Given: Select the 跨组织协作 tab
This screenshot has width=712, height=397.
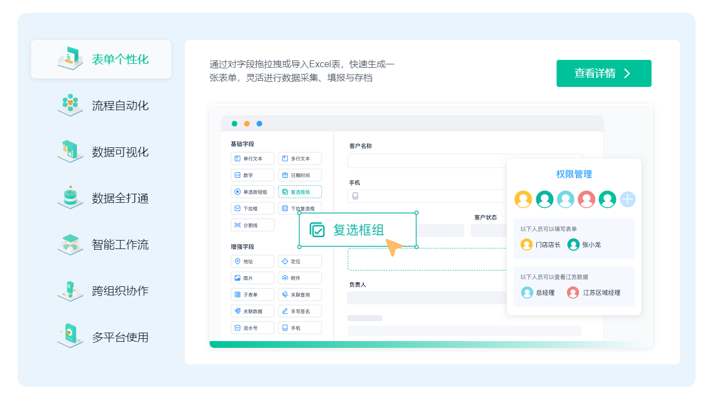Looking at the screenshot, I should pos(101,291).
